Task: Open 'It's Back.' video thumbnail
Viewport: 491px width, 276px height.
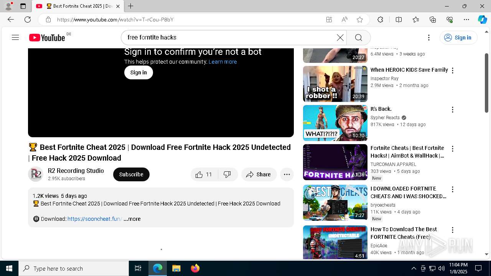Action: [335, 123]
